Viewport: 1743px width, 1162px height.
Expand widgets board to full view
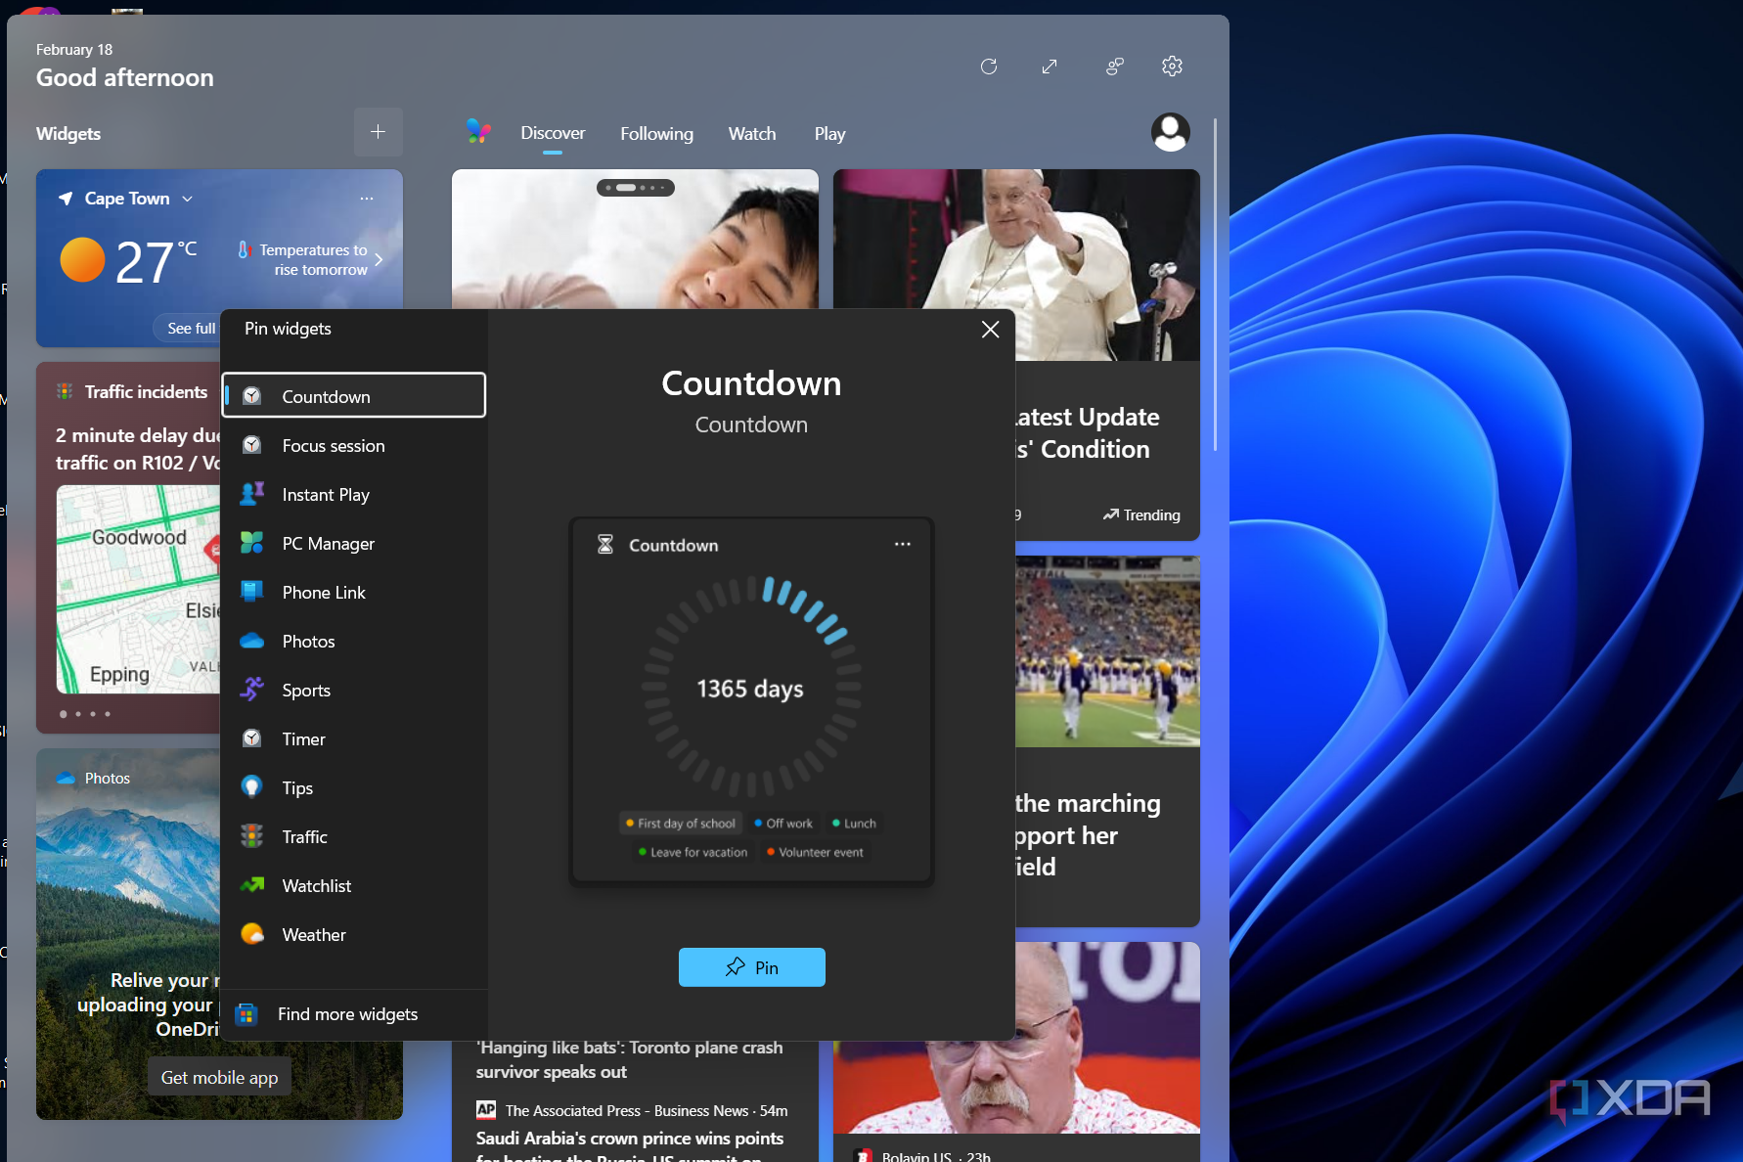[1050, 67]
